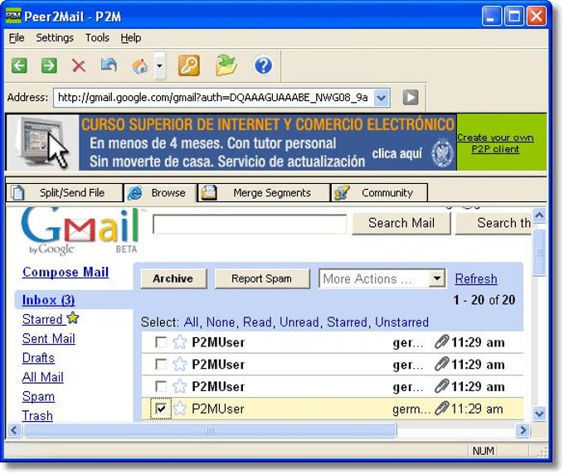Open the More Actions dropdown
564x474 pixels.
(382, 279)
